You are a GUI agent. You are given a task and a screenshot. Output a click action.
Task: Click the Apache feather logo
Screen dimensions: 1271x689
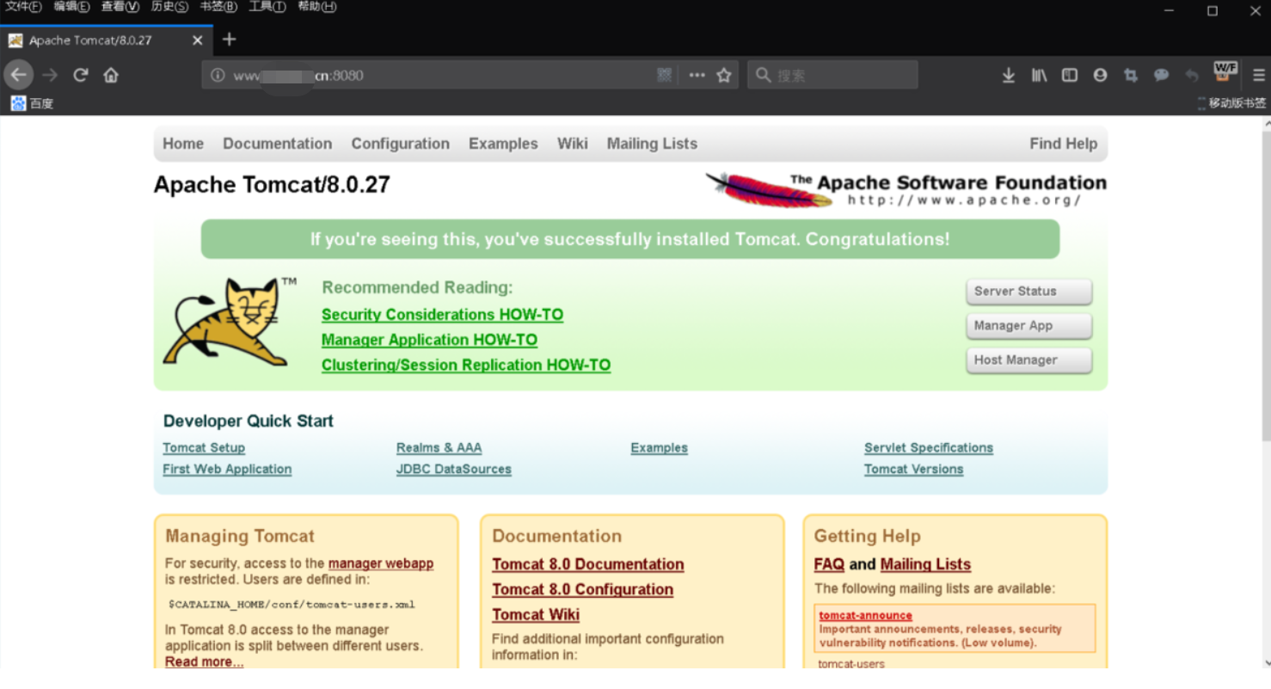coord(769,188)
